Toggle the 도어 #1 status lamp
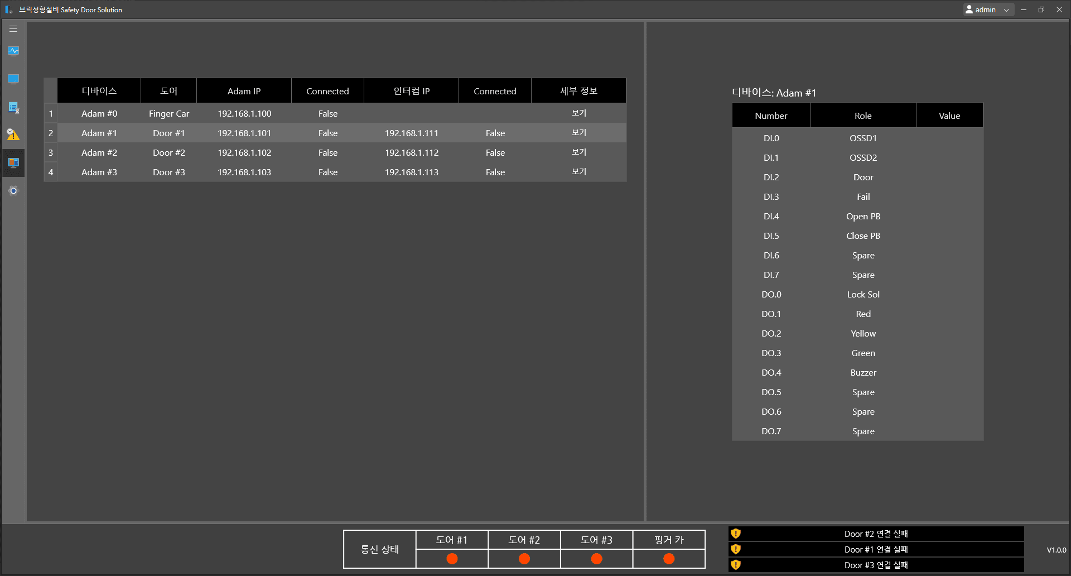The height and width of the screenshot is (576, 1071). [x=451, y=558]
